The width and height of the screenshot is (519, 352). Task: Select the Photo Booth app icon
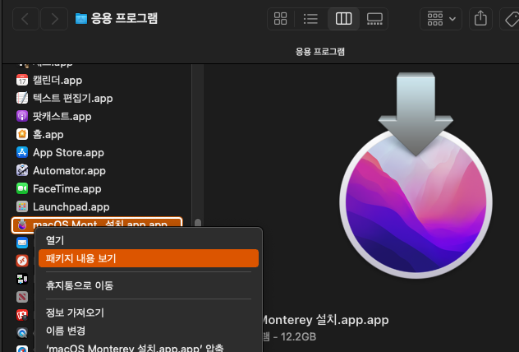click(22, 315)
